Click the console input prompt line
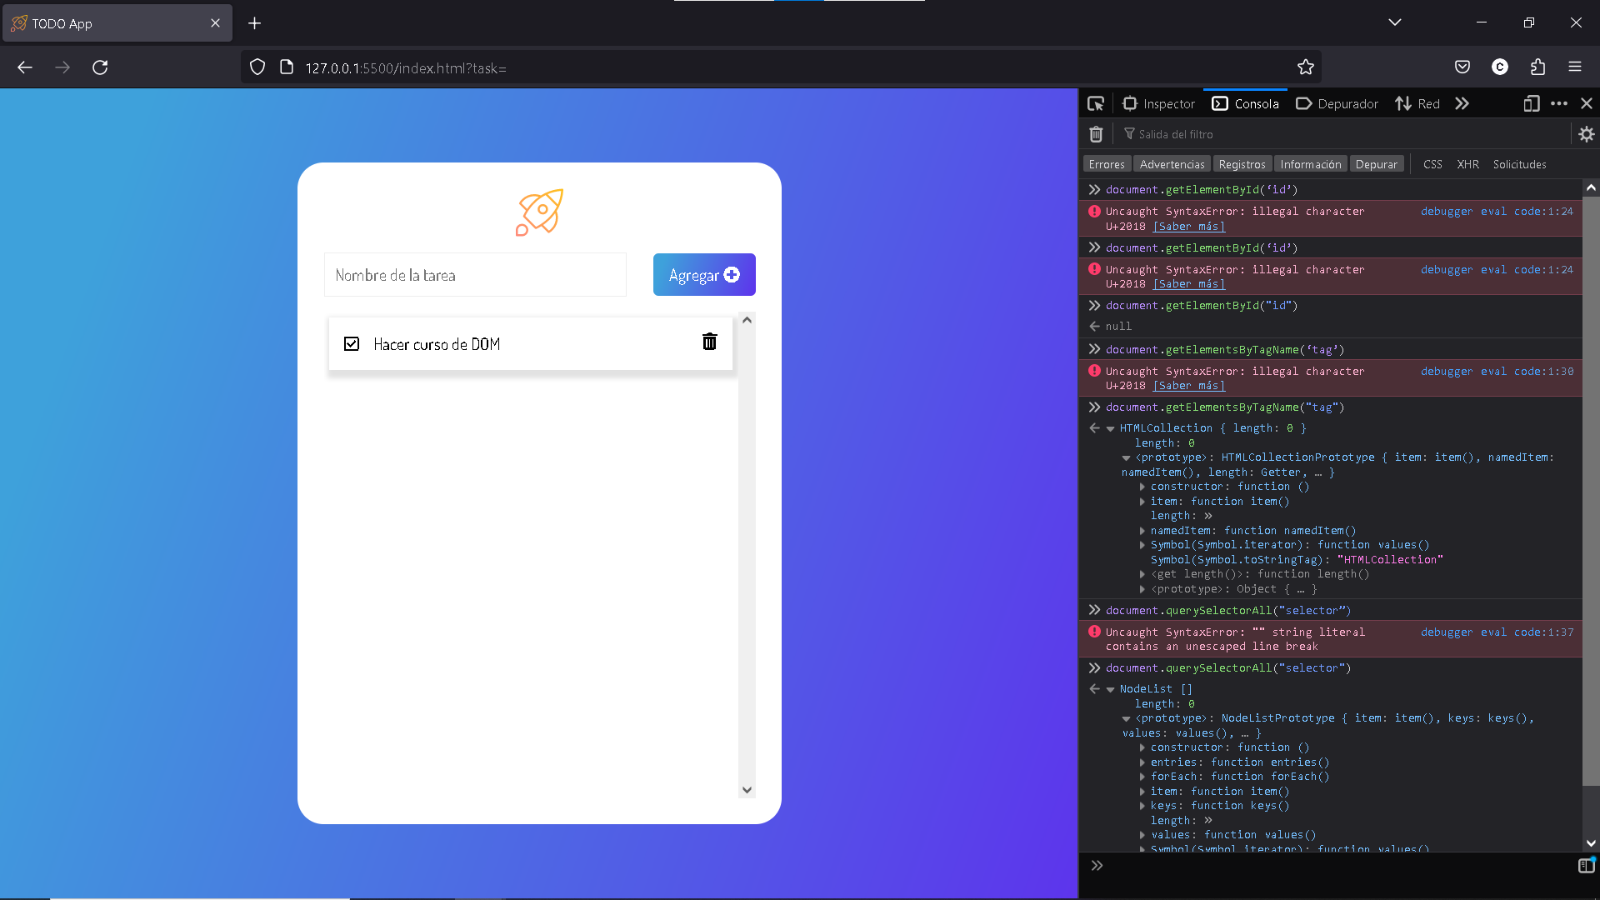 (1333, 867)
